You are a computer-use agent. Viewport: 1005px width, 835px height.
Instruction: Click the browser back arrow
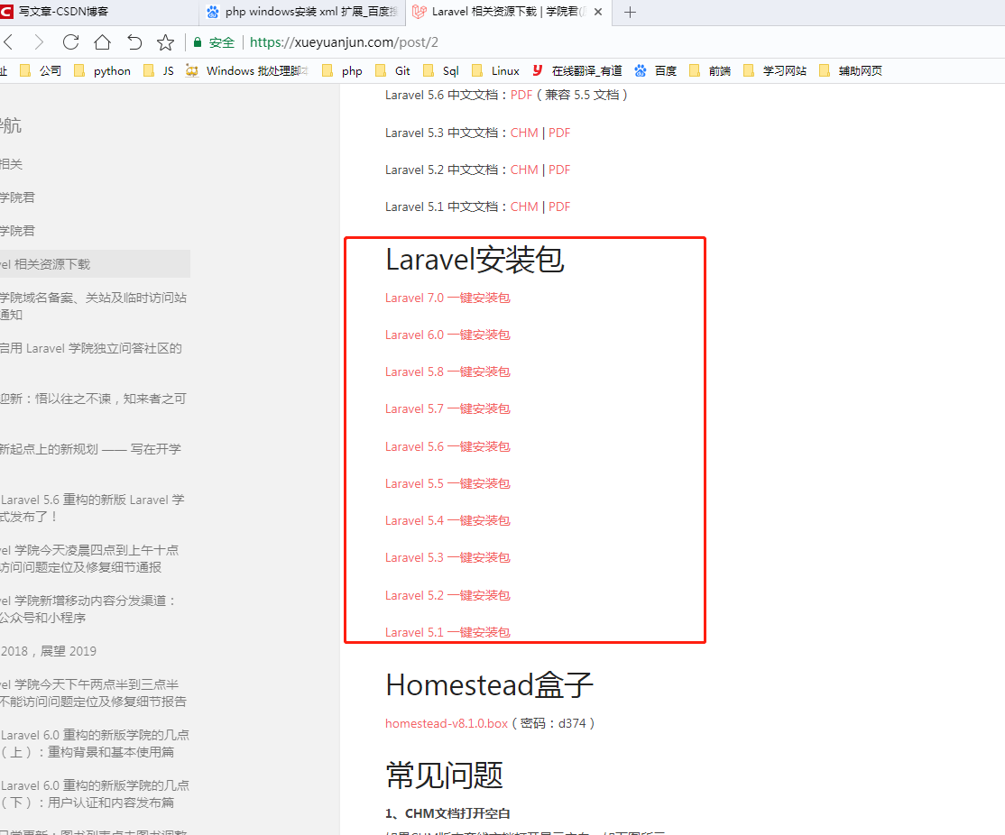pos(8,42)
